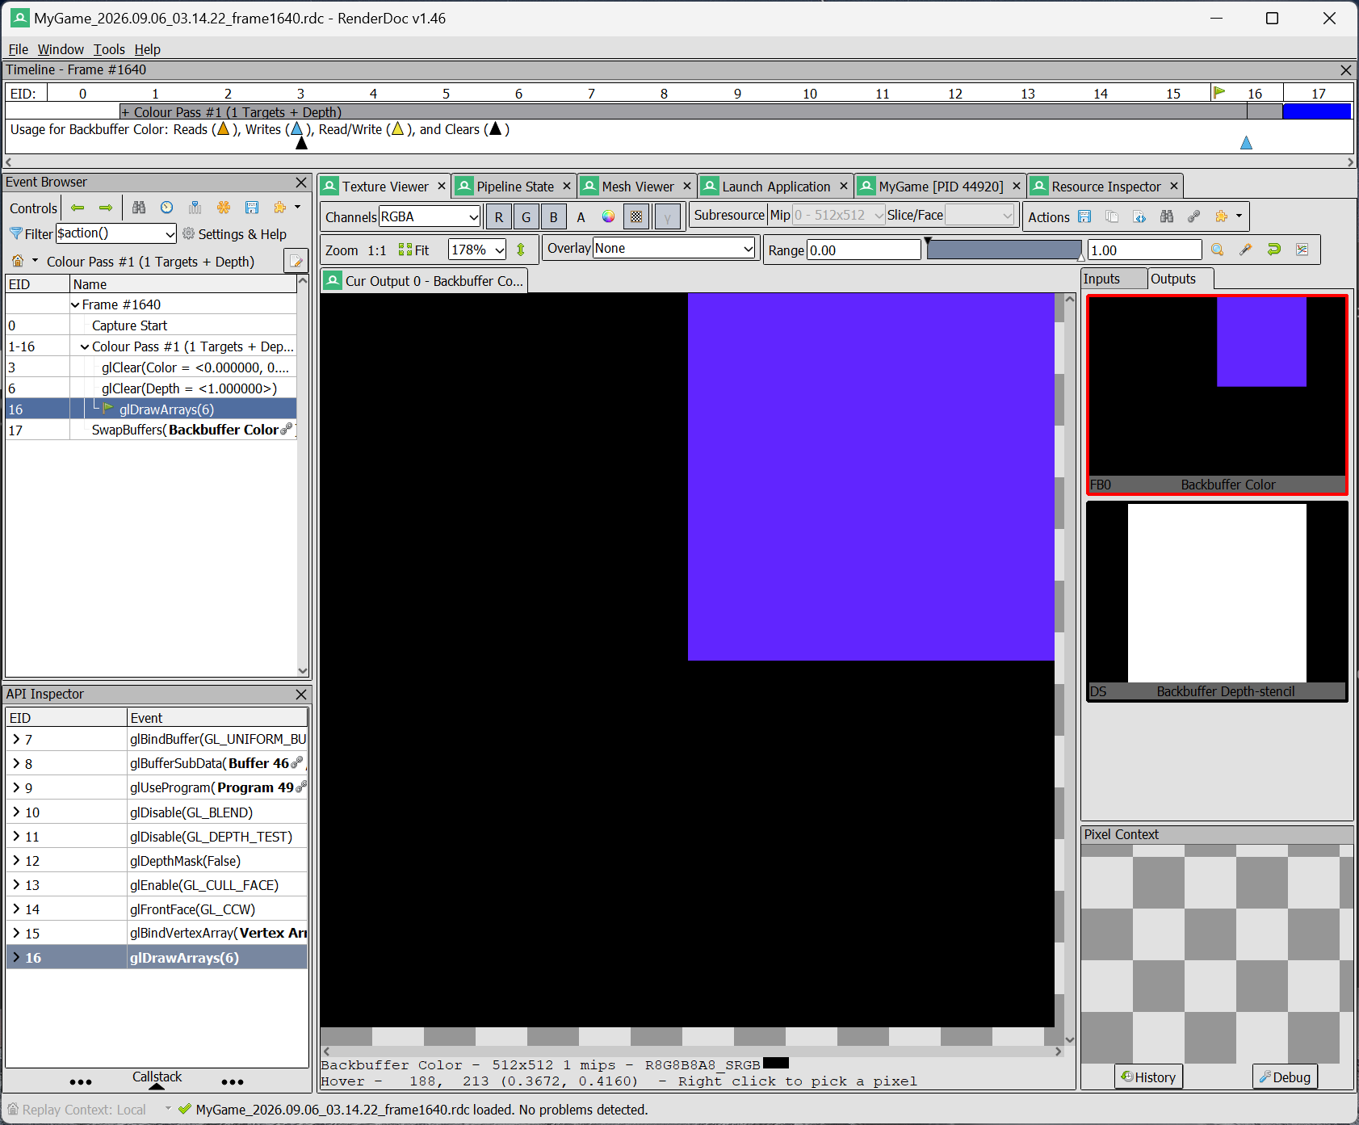Click the range minimum 0.00 input field
The image size is (1359, 1125).
point(863,250)
